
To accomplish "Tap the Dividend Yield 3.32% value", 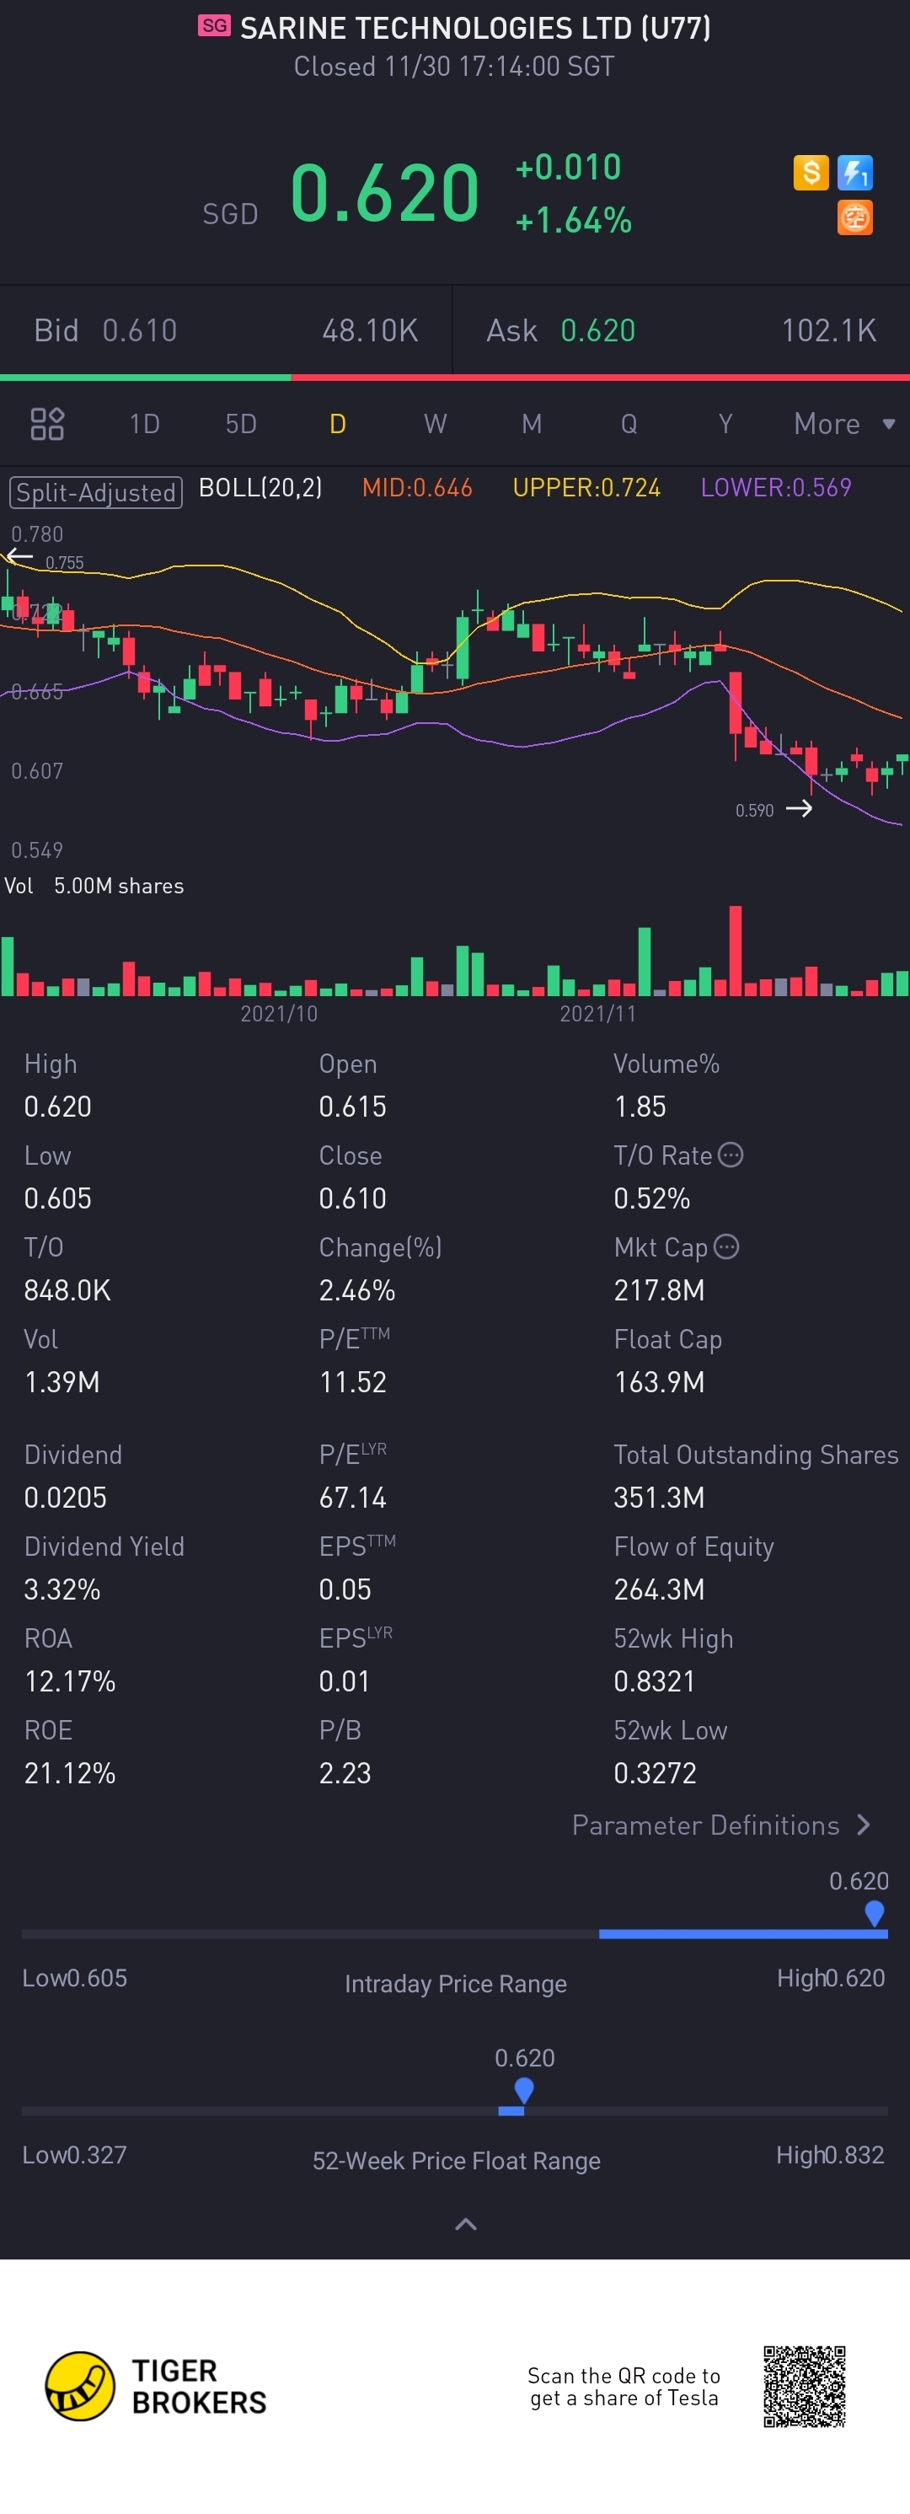I will (x=62, y=1589).
